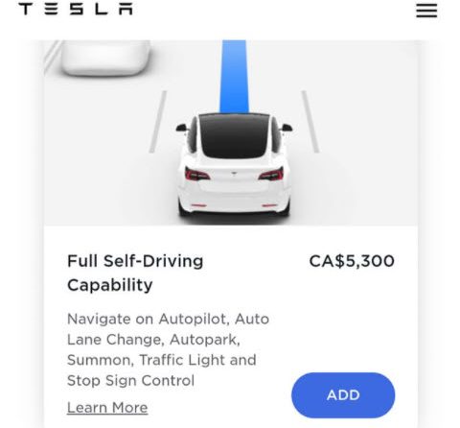Click the car's right tail light
The height and width of the screenshot is (428, 460).
tap(271, 175)
